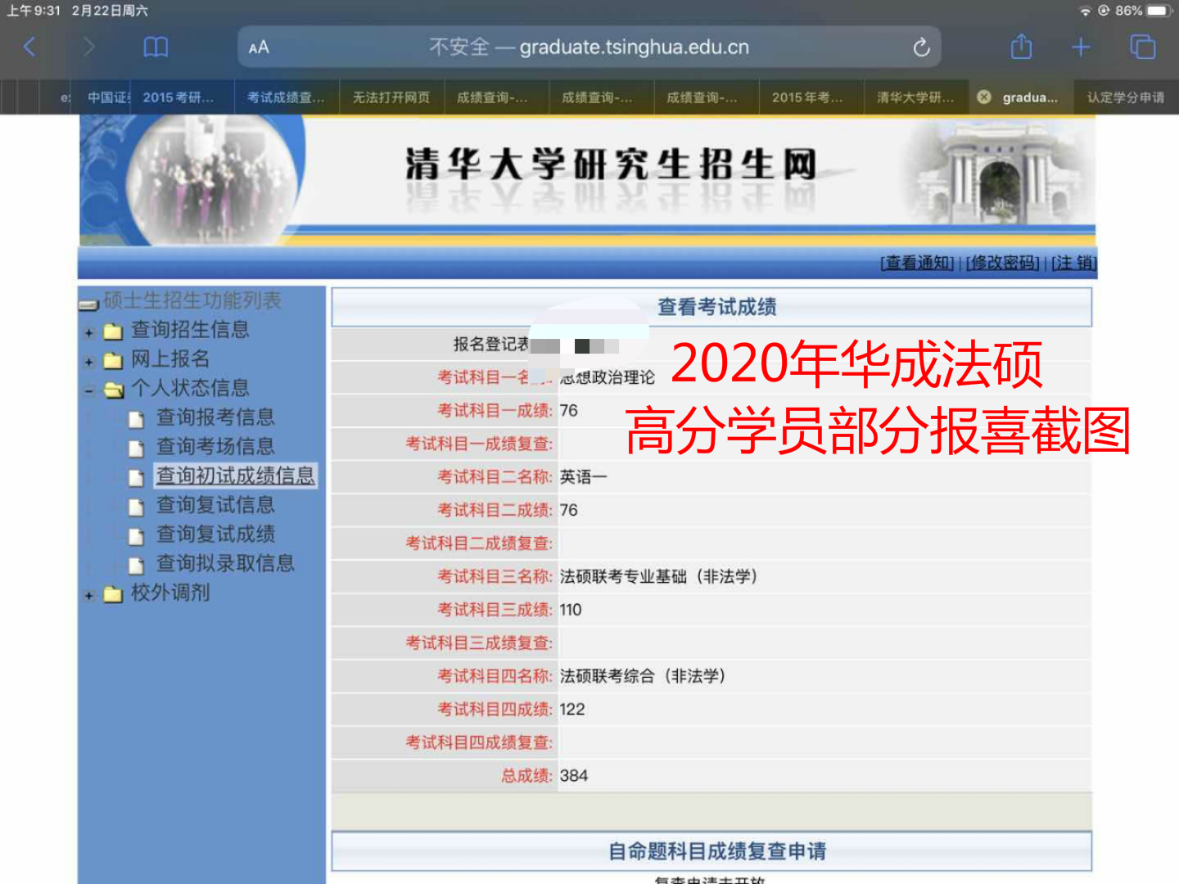Click the score value 110
This screenshot has width=1179, height=884.
click(x=571, y=610)
